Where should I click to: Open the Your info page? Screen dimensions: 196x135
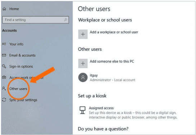[x=17, y=44]
